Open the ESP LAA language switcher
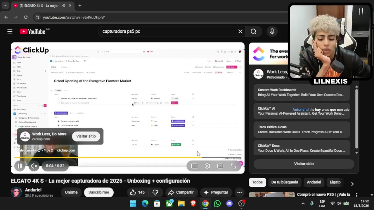Image resolution: width=374 pixels, height=210 pixels. [322, 204]
